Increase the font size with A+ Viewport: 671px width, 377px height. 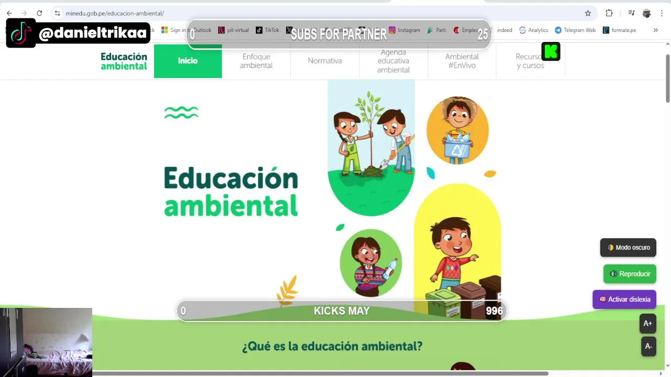[648, 324]
